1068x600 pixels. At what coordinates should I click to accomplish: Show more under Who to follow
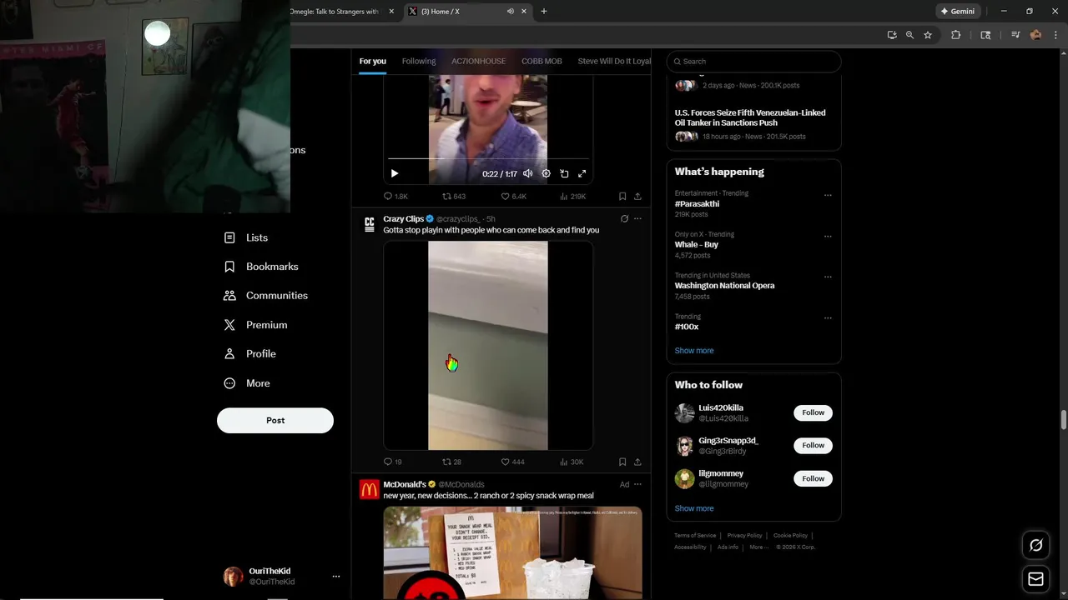point(694,508)
